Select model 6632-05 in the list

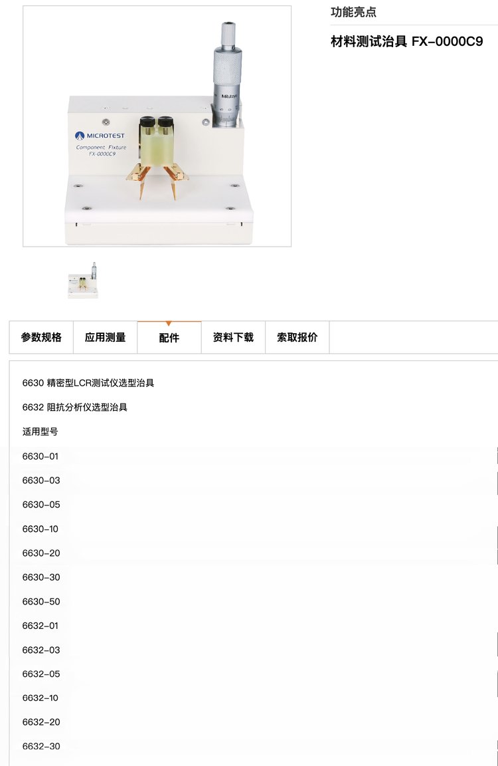click(x=41, y=674)
